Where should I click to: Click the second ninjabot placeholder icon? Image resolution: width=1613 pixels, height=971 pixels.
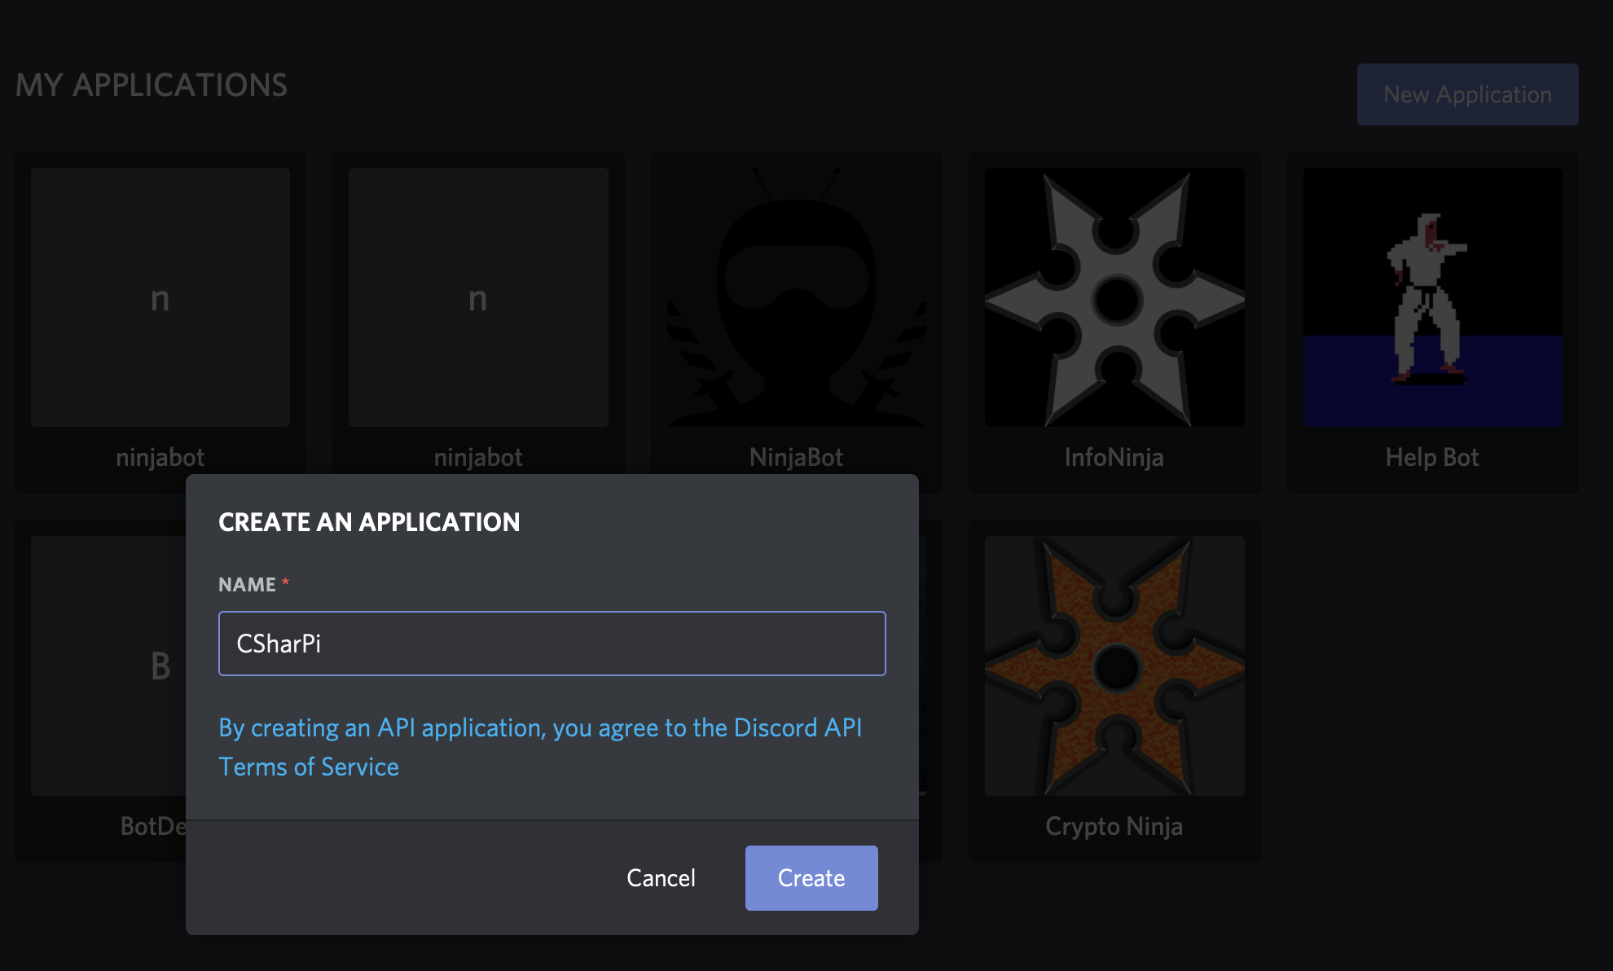[x=478, y=297]
